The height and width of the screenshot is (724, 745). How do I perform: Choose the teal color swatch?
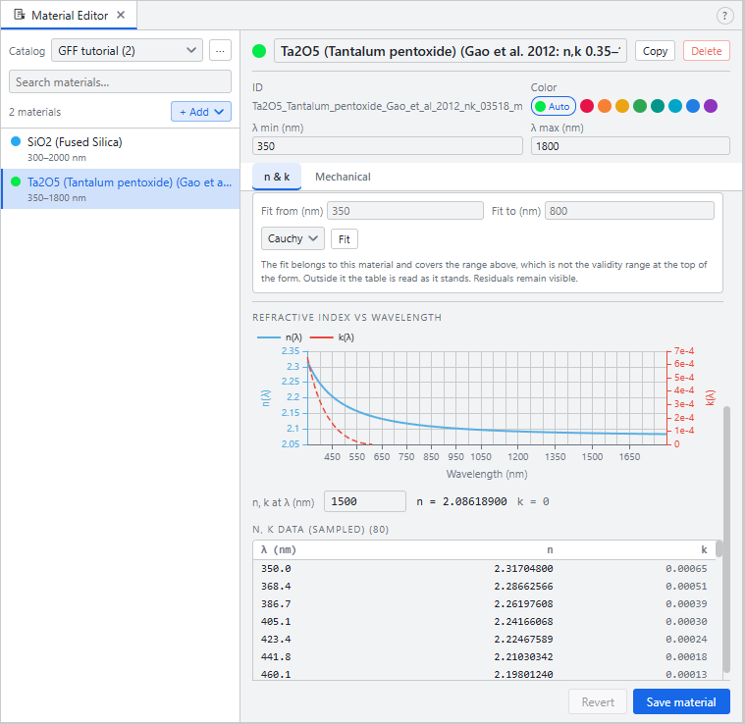click(x=657, y=106)
